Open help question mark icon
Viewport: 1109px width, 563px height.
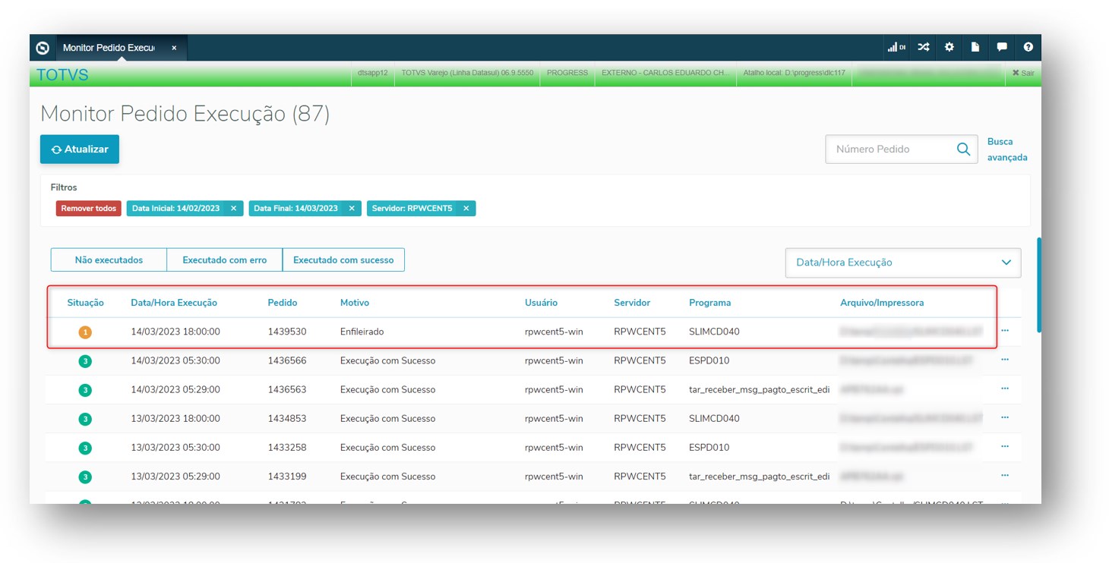[x=1028, y=47]
